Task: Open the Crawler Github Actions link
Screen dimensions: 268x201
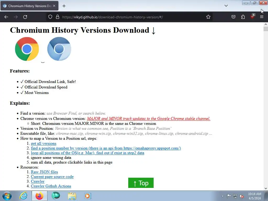Action: coord(51,186)
